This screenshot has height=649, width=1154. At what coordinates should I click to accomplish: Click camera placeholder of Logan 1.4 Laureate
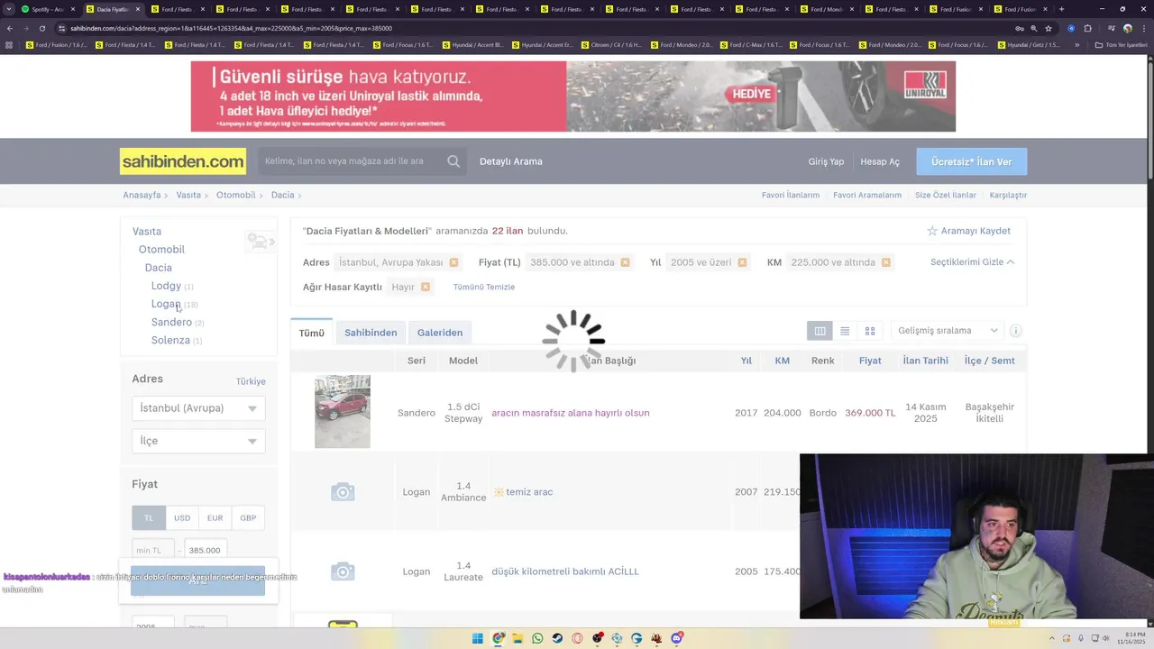tap(343, 571)
